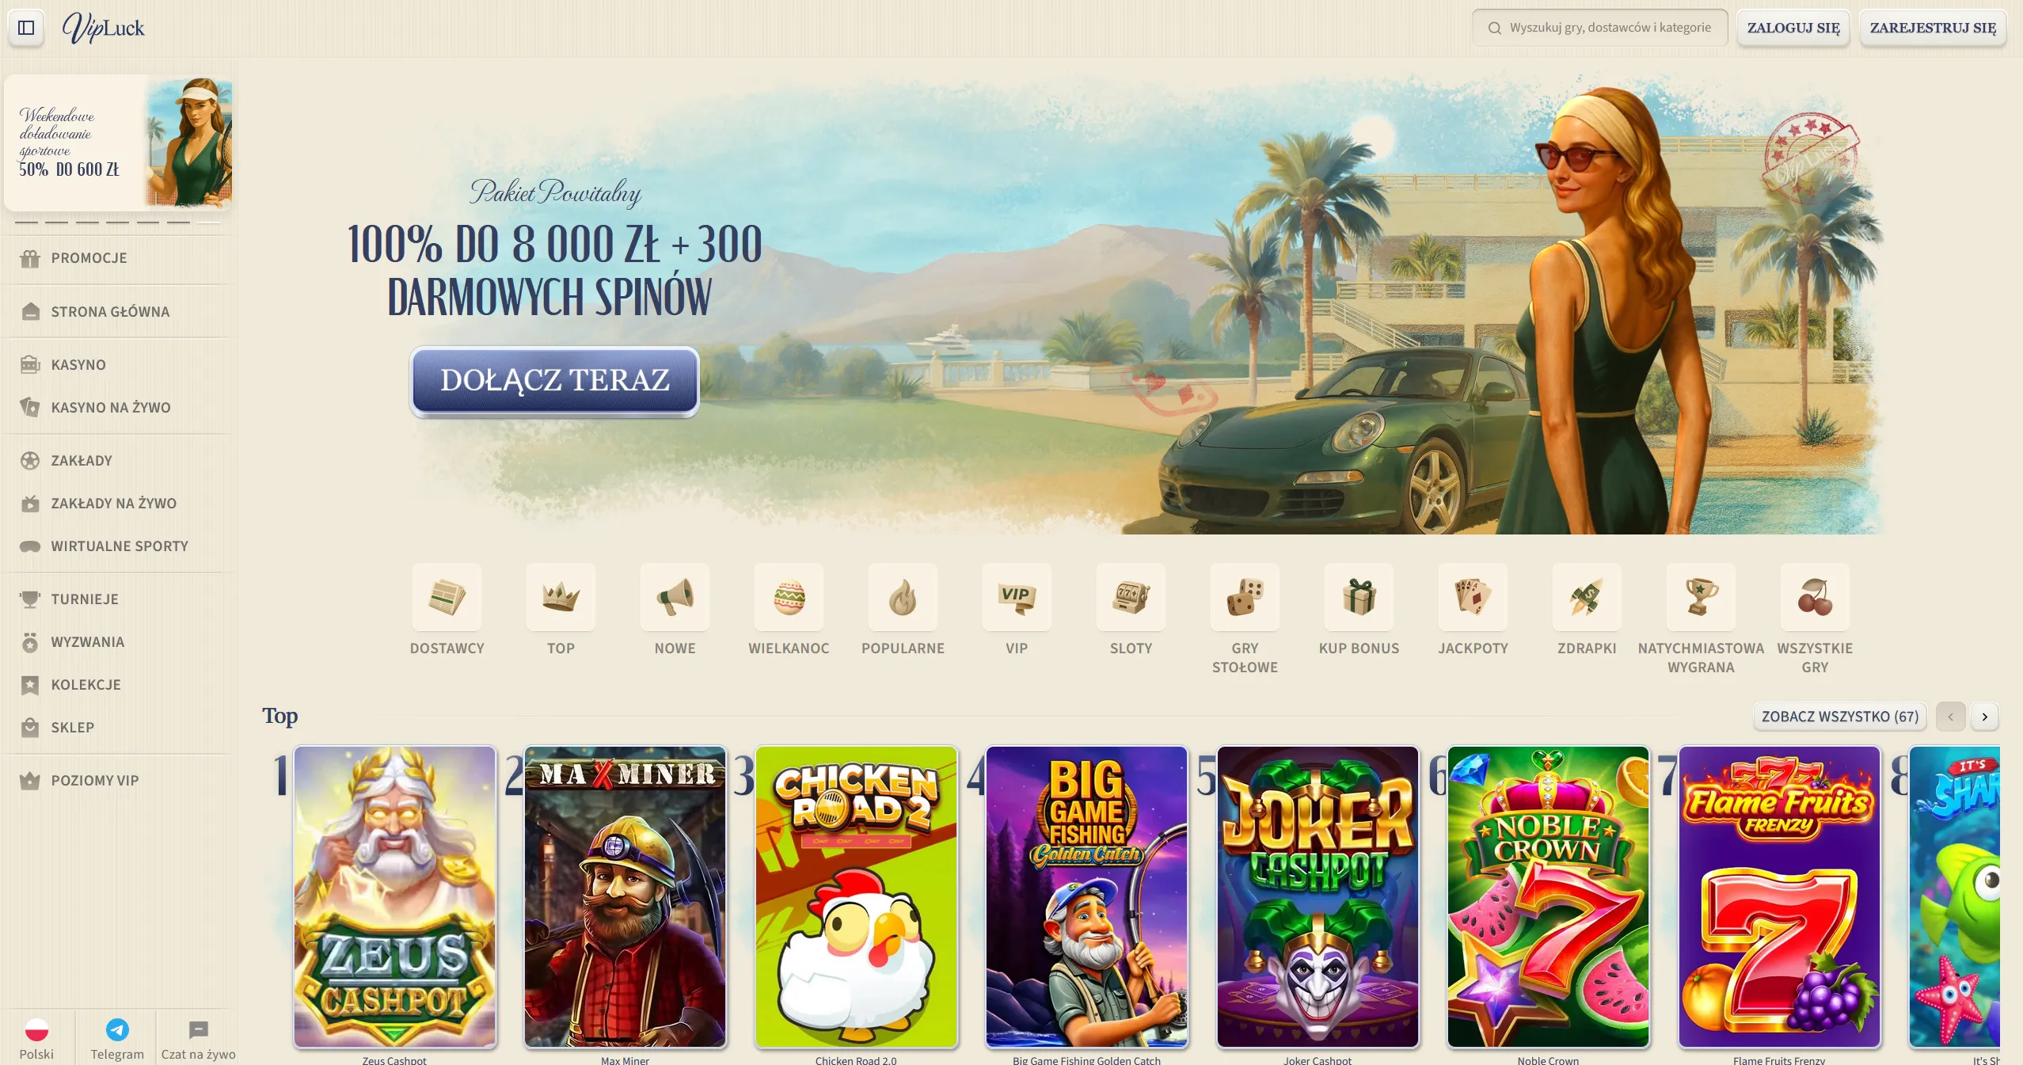Open Telegram from the bottom bar

(x=117, y=1038)
